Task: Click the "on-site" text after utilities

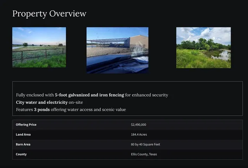Action: click(76, 102)
